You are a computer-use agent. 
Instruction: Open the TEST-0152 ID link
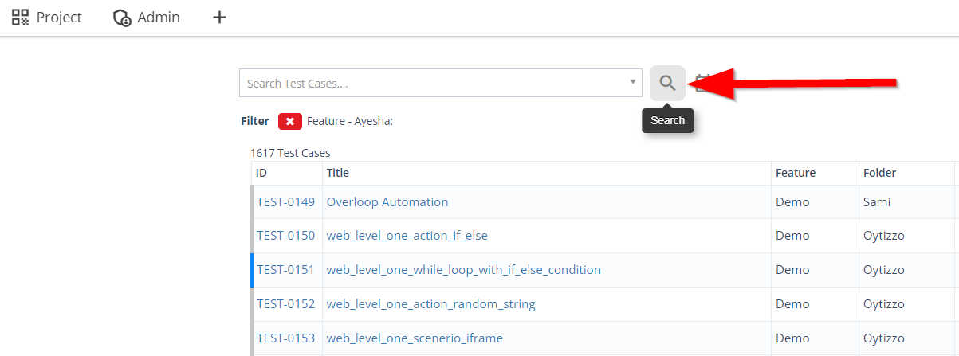click(x=285, y=304)
